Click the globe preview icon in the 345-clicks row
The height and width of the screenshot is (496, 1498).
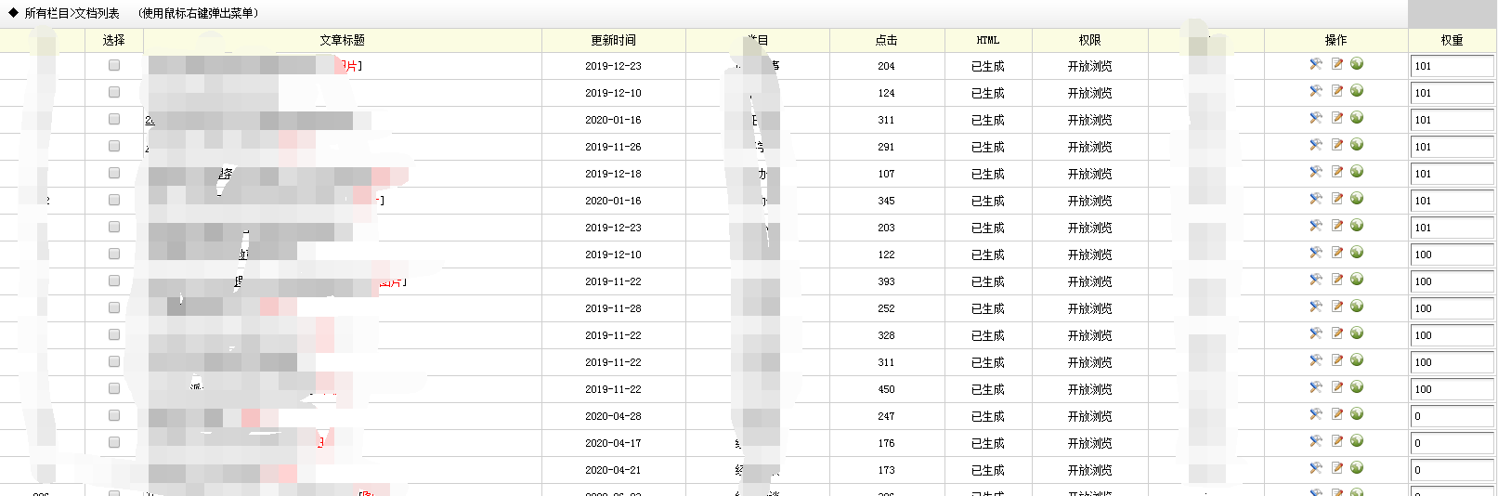(x=1357, y=199)
